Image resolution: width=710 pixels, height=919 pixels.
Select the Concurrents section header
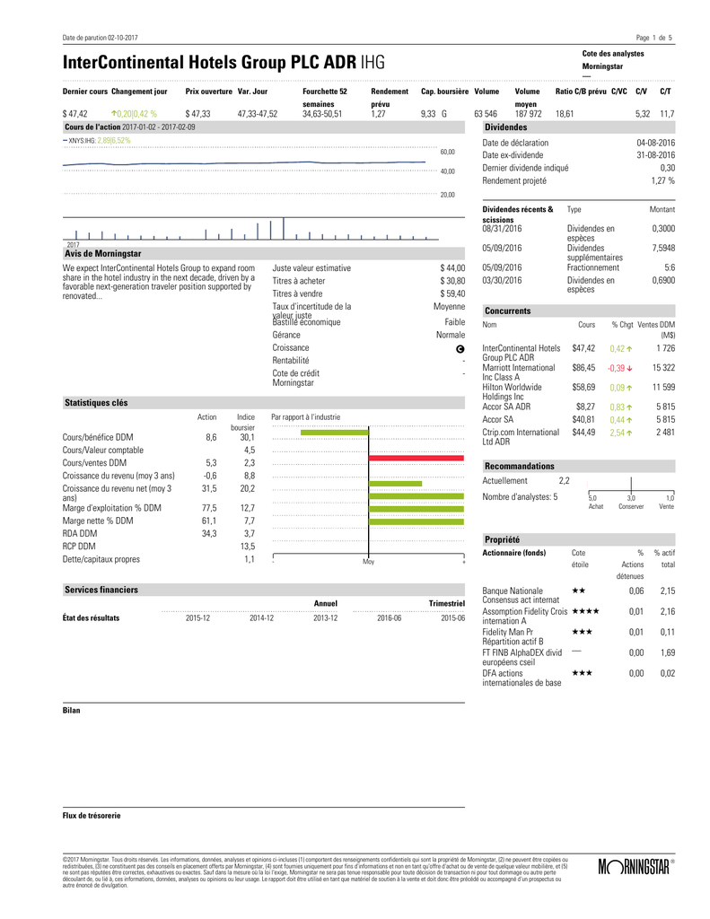[x=579, y=311]
